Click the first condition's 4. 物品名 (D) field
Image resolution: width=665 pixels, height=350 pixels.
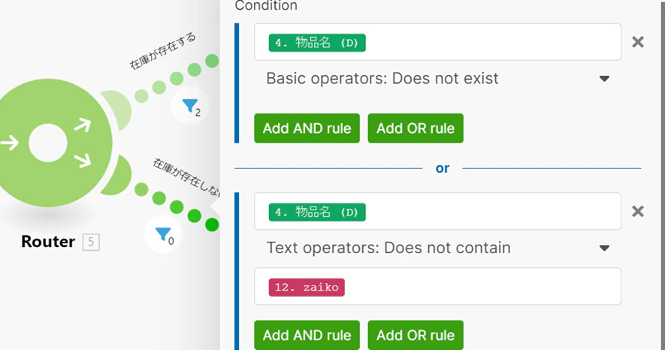point(437,42)
